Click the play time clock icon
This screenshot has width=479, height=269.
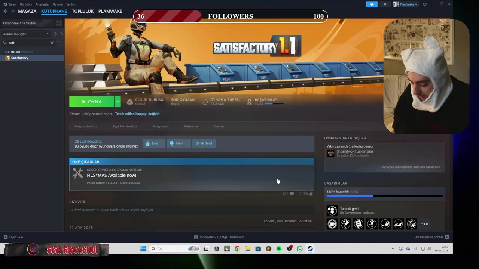(x=205, y=102)
